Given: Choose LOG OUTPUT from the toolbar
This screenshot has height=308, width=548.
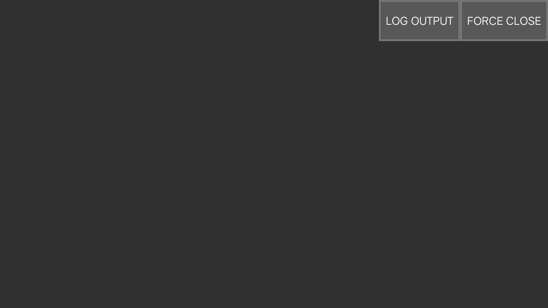Looking at the screenshot, I should point(420,21).
